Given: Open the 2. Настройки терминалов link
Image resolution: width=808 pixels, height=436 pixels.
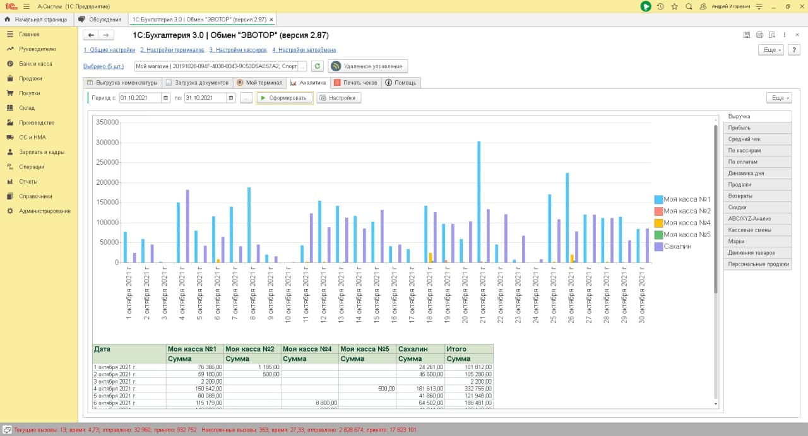Looking at the screenshot, I should [172, 50].
